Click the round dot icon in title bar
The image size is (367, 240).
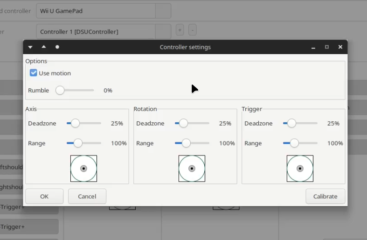[57, 47]
